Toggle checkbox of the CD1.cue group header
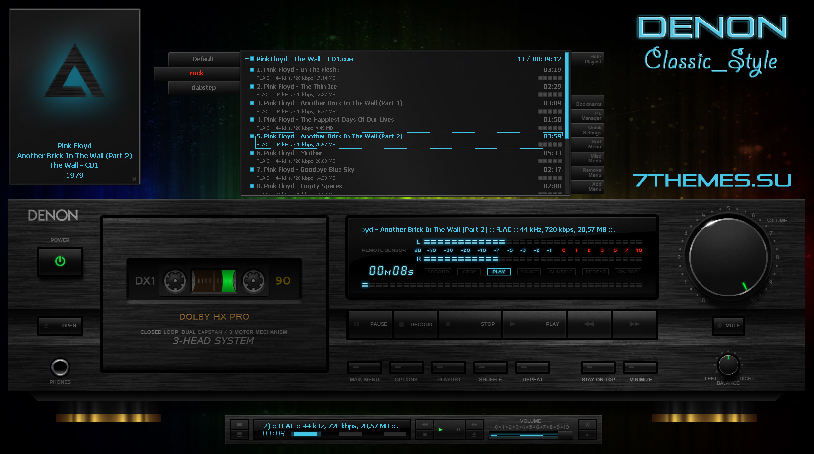Image resolution: width=814 pixels, height=454 pixels. point(252,59)
